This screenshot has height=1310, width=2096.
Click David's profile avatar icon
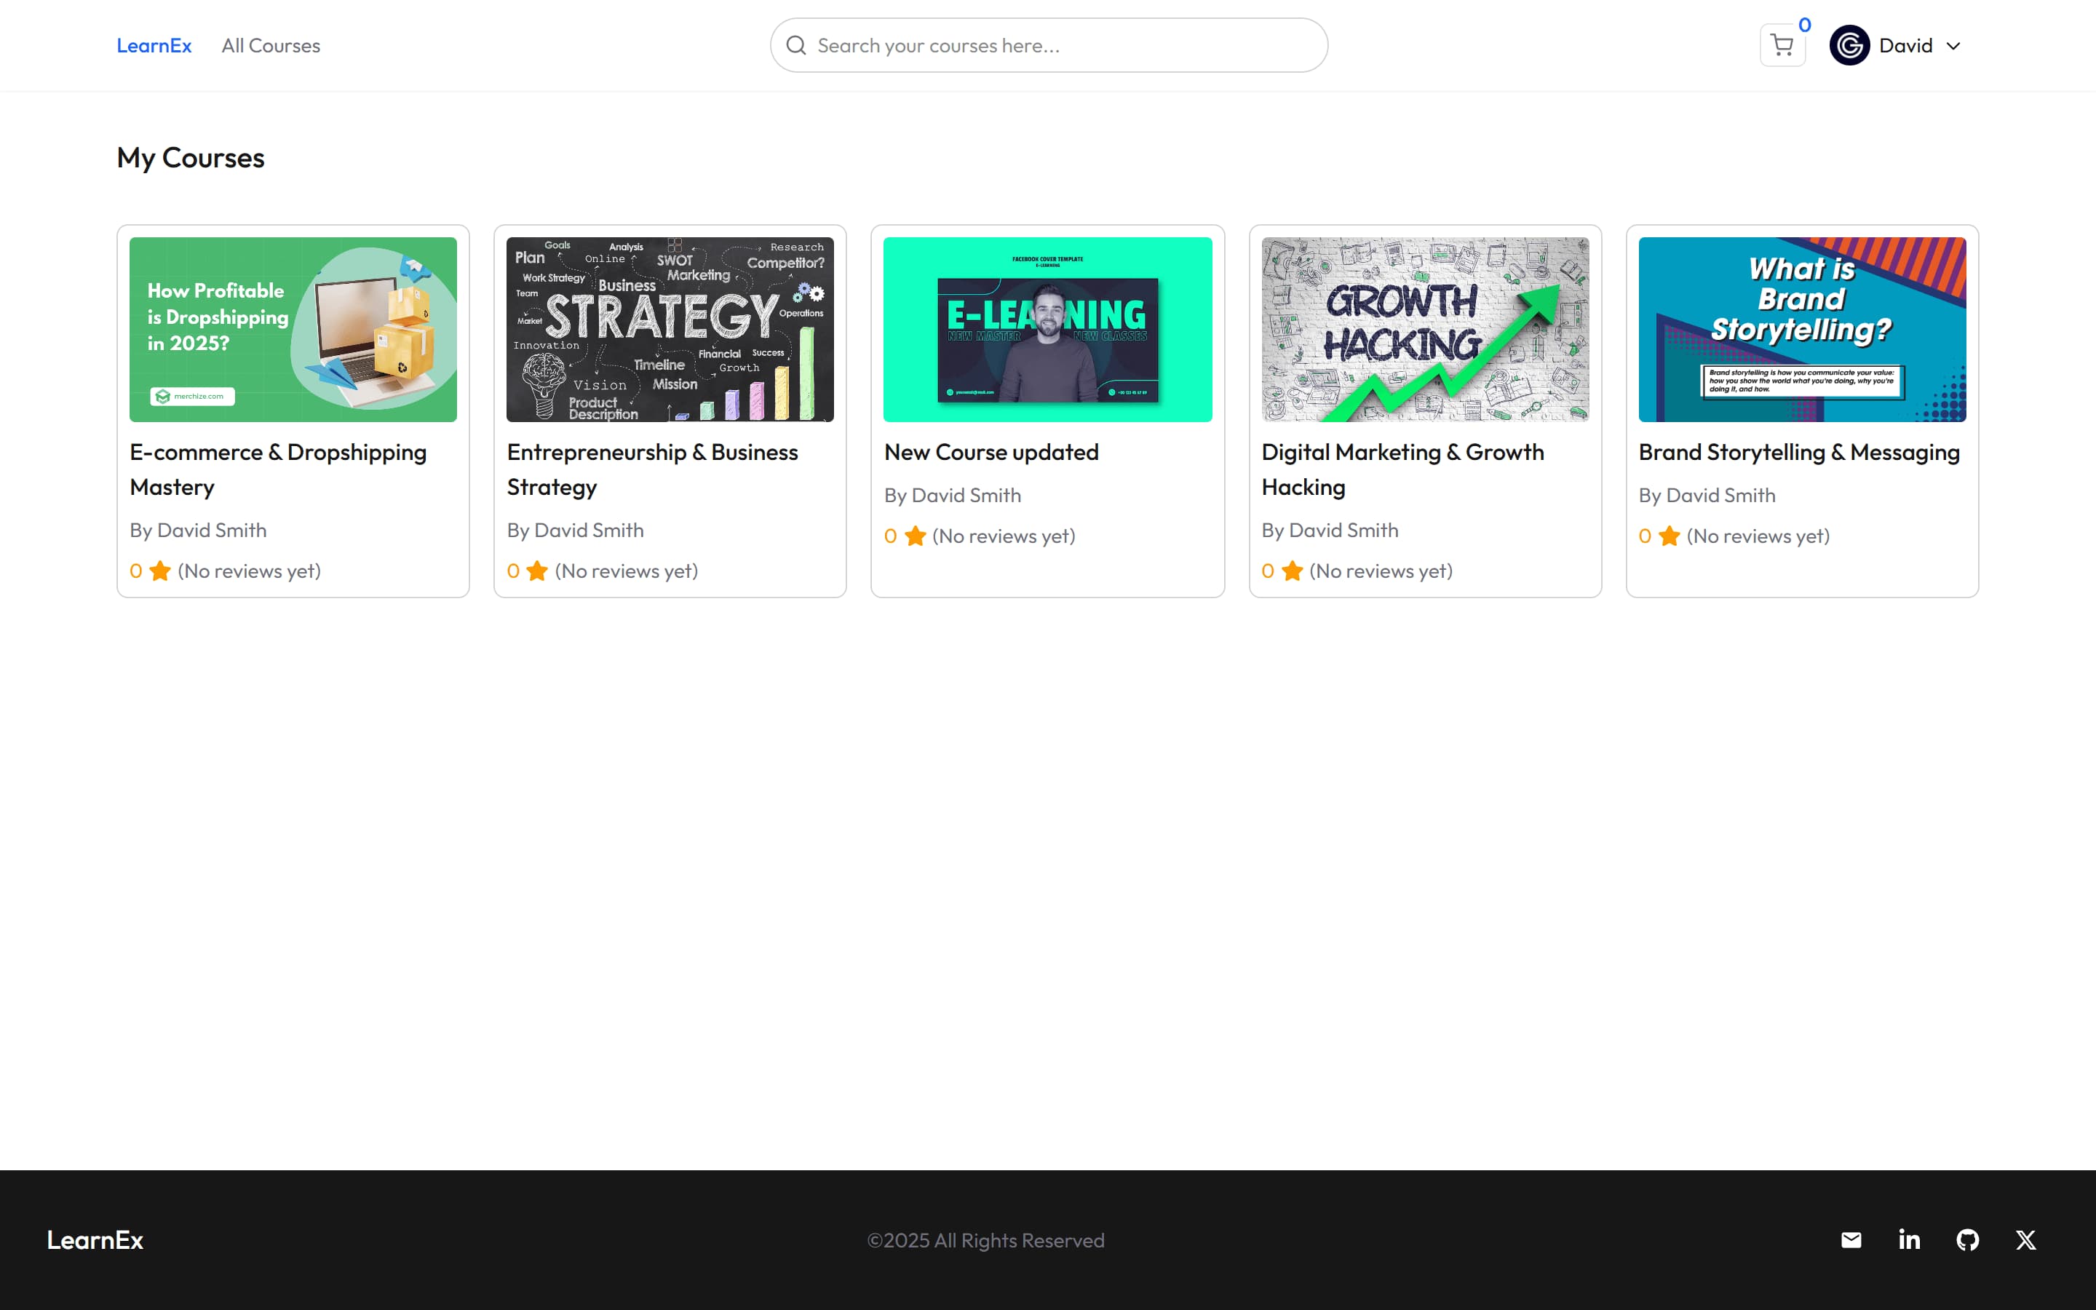point(1849,45)
